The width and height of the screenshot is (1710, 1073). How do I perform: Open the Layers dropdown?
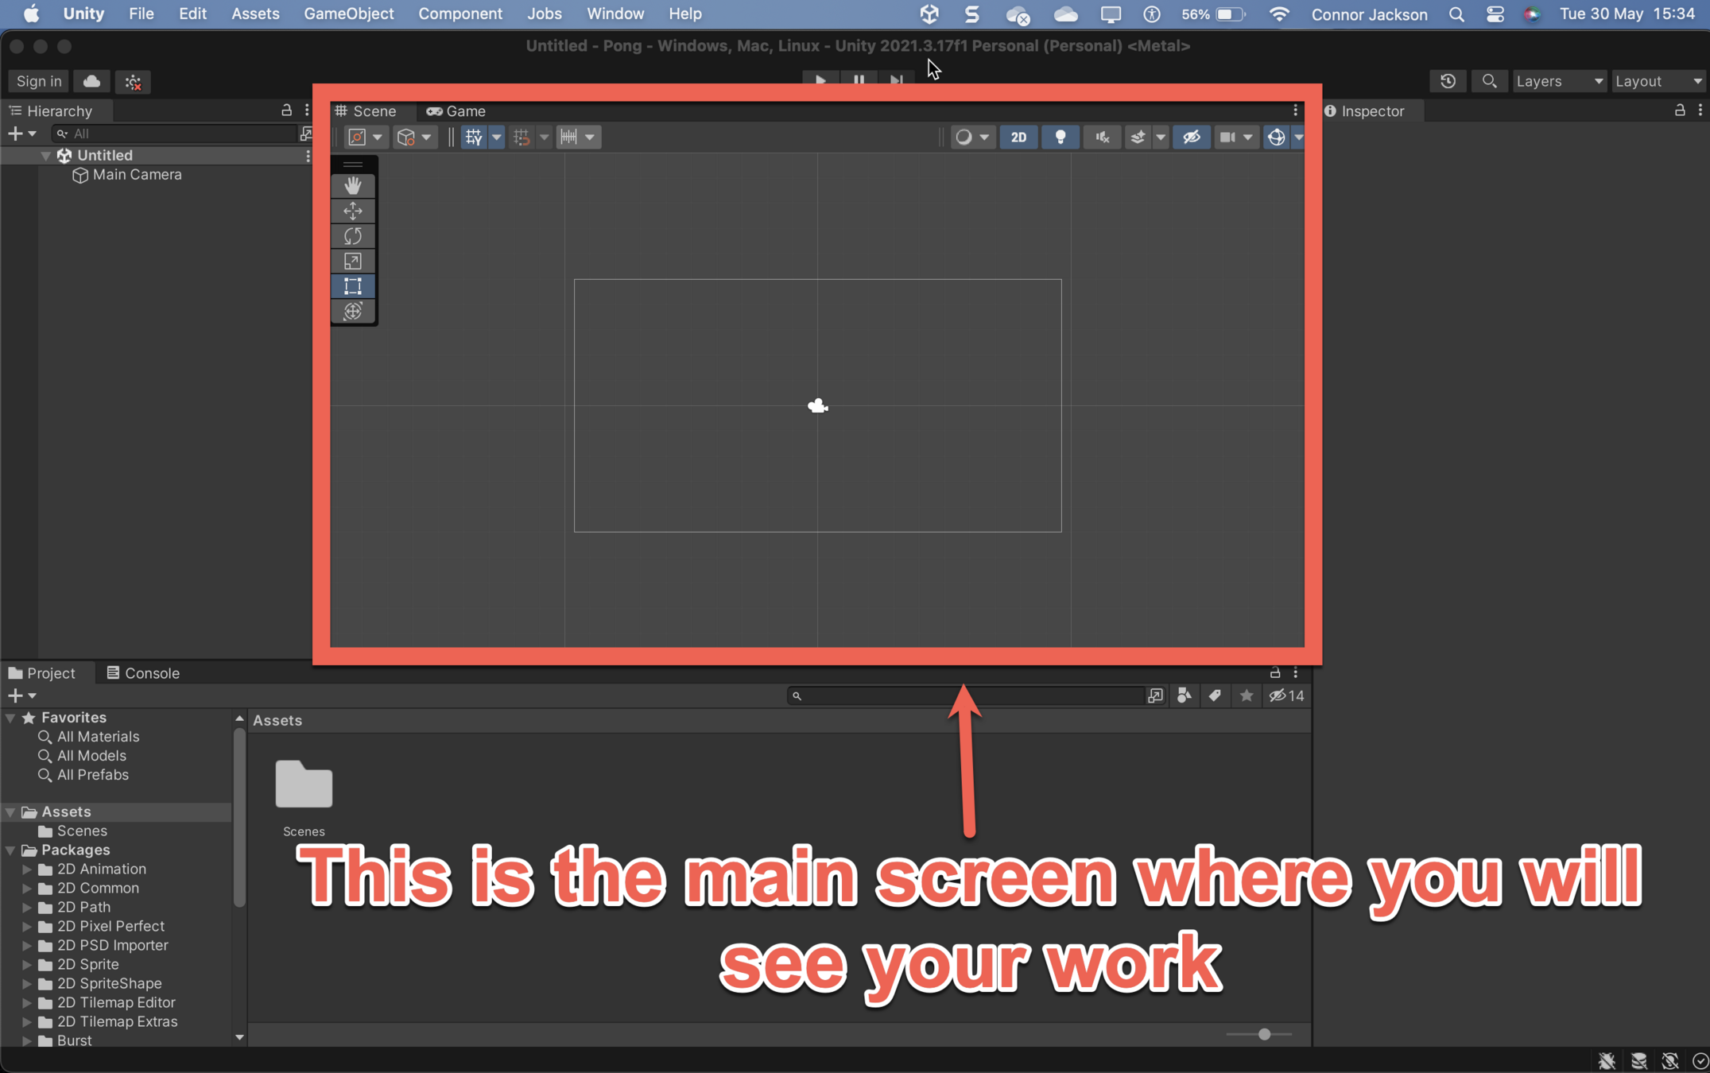(x=1558, y=81)
